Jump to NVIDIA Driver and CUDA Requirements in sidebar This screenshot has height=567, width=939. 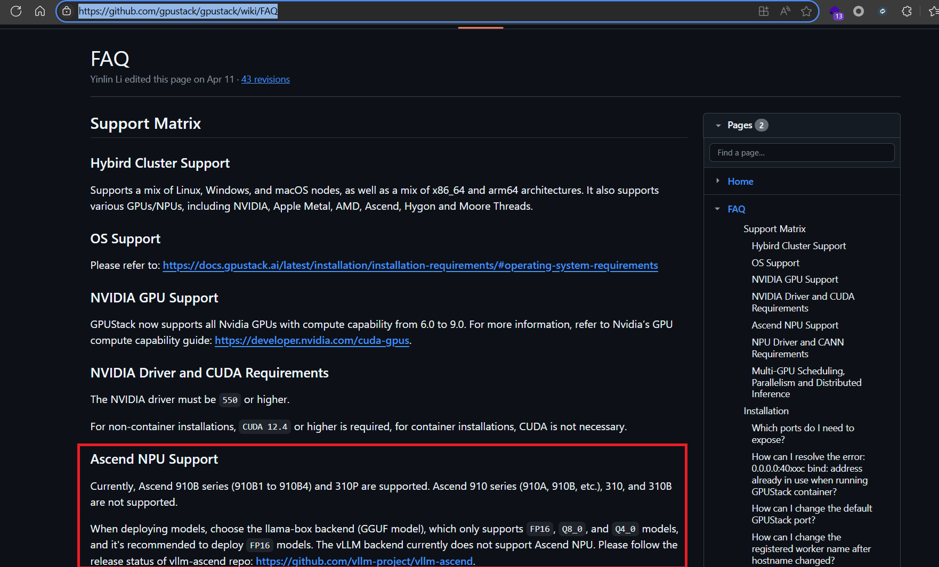803,302
